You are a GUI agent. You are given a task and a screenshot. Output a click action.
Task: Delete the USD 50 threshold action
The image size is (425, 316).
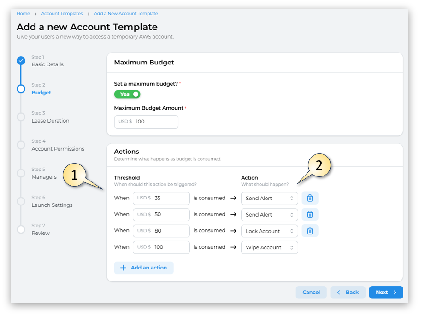[310, 214]
